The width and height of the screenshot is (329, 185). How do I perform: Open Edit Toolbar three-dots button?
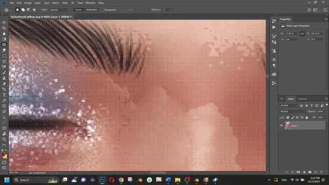coord(4,145)
